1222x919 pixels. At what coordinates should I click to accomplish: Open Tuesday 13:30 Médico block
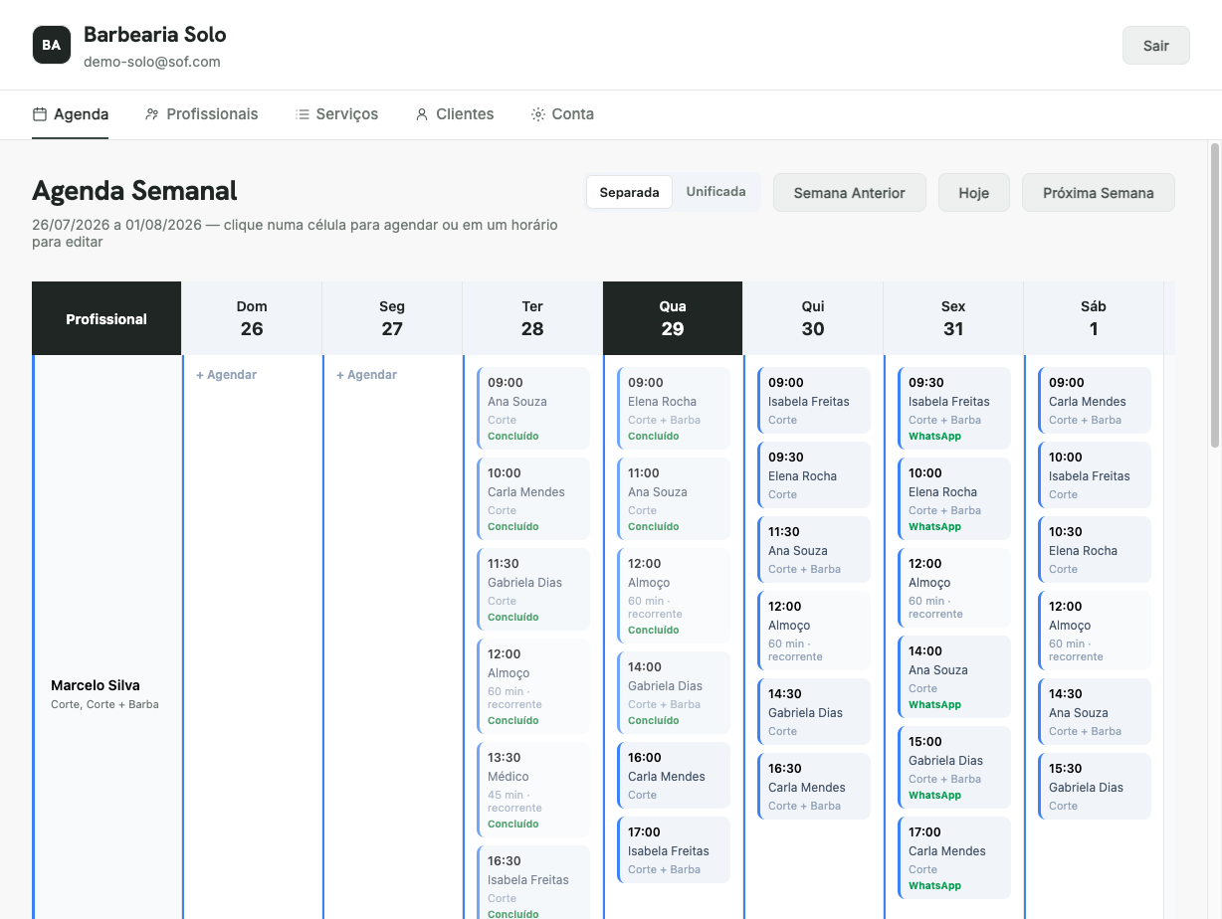click(x=533, y=790)
